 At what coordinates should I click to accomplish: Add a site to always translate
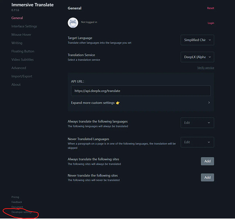207,161
